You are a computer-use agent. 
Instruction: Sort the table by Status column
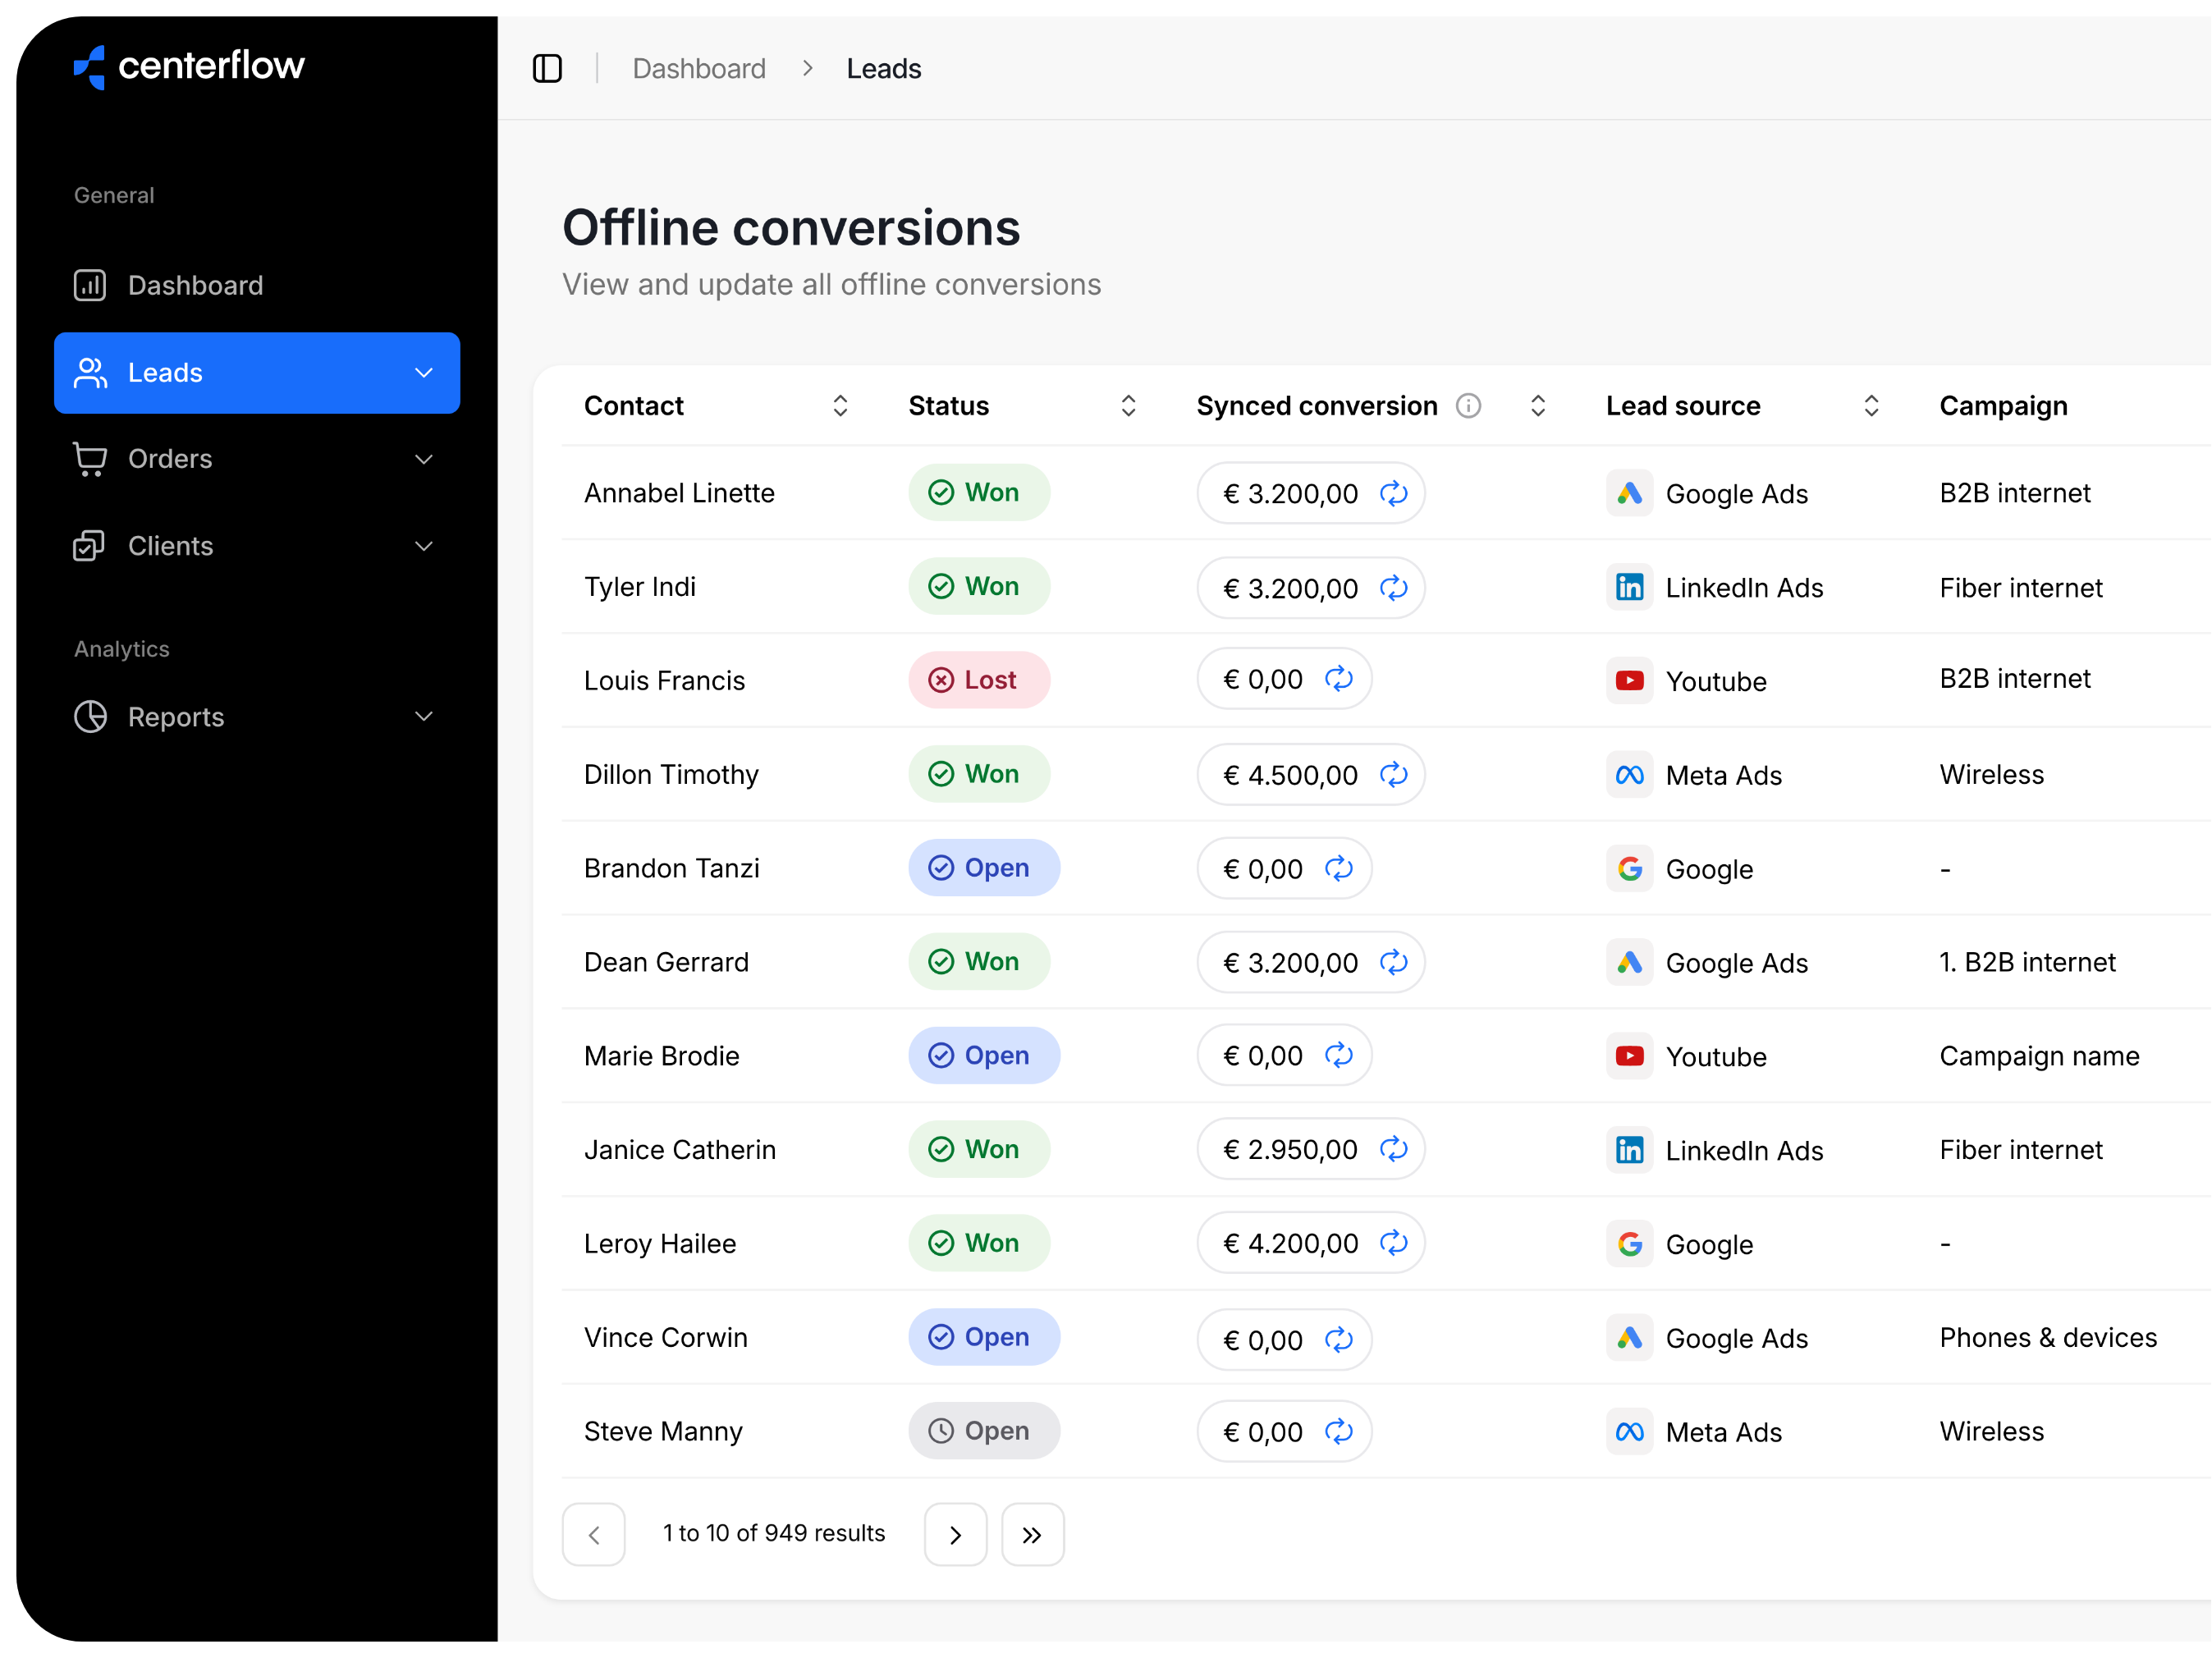coord(1128,406)
